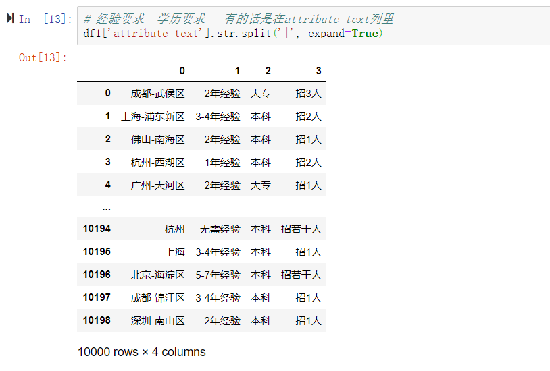
Task: Click the Out[13] output prompt
Action: pyautogui.click(x=43, y=57)
